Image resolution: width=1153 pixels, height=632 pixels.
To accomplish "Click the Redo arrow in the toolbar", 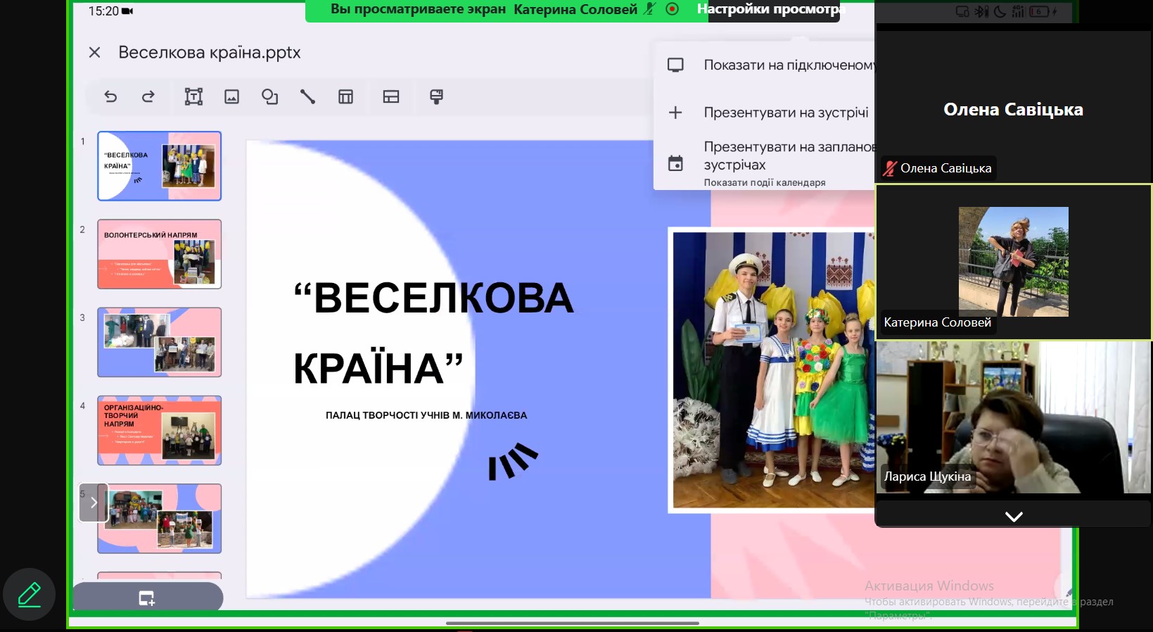I will click(148, 97).
